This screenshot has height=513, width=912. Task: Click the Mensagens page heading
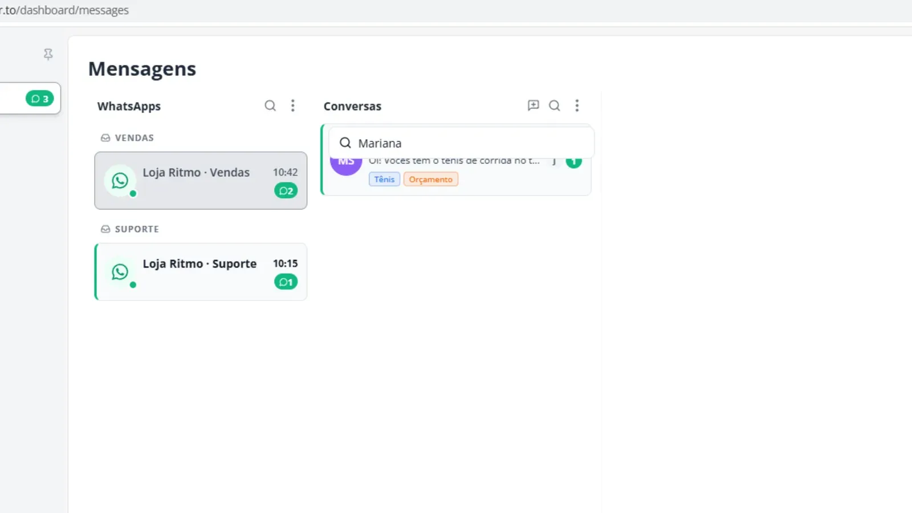(142, 69)
